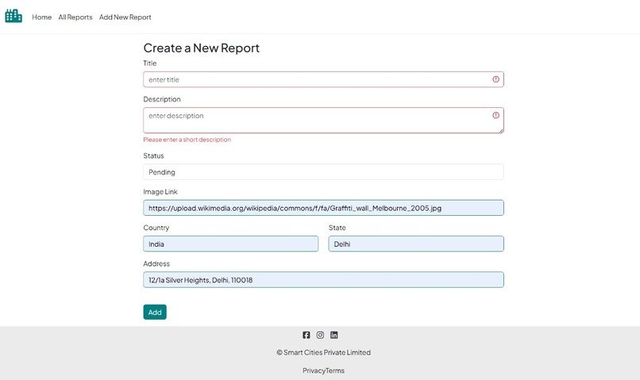Click into the Image Link field
The width and height of the screenshot is (640, 380).
point(323,208)
